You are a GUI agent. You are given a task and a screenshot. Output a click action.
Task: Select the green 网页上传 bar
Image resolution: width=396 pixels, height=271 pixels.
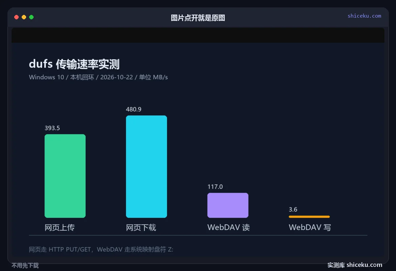click(65, 176)
